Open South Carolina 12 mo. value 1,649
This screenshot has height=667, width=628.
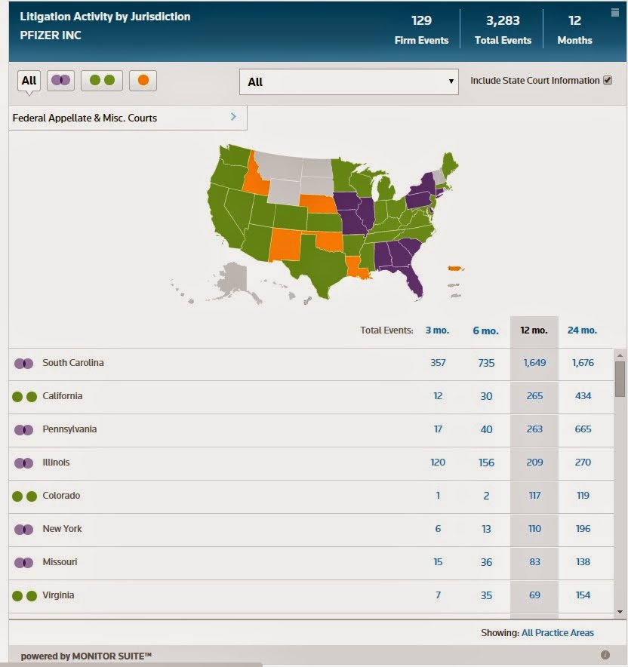[x=534, y=363]
